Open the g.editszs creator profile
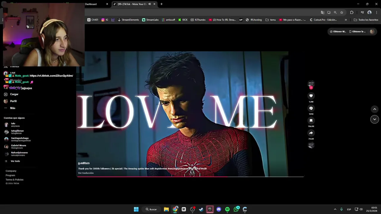Screen dimensions: 381x214 [x=84, y=163]
